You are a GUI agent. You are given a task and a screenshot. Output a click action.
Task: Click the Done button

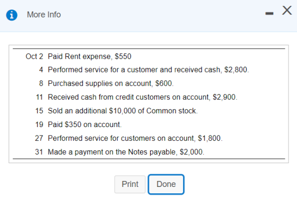point(166,184)
